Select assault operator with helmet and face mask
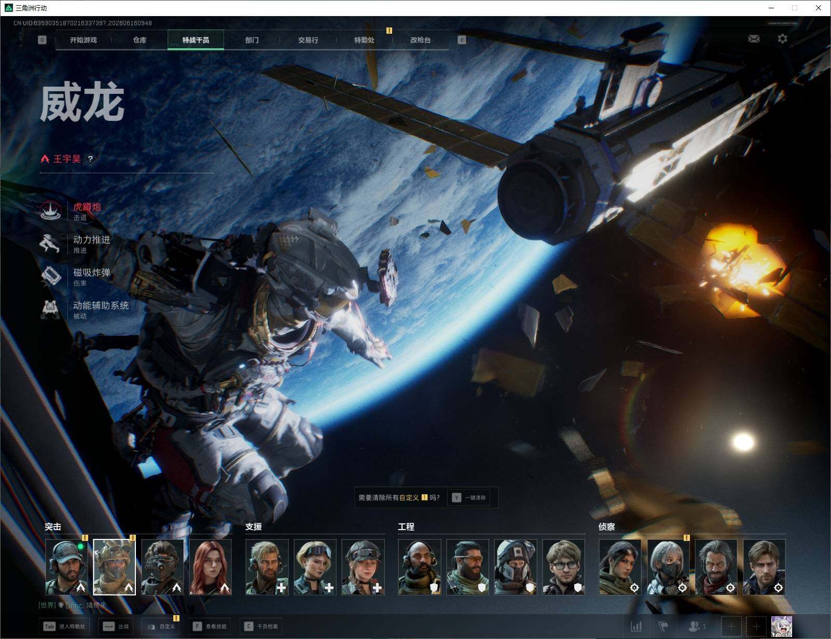The image size is (831, 639). [x=114, y=567]
